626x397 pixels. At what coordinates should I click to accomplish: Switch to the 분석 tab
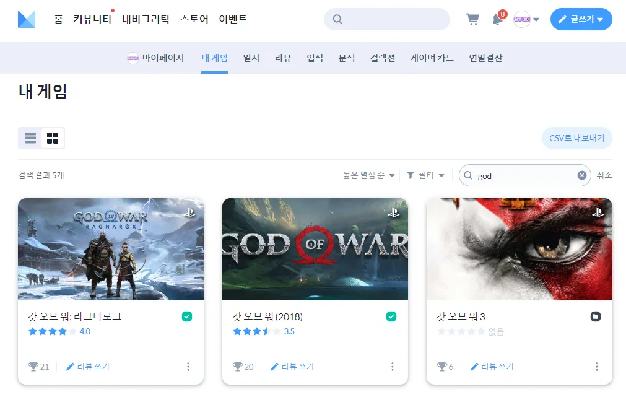347,58
